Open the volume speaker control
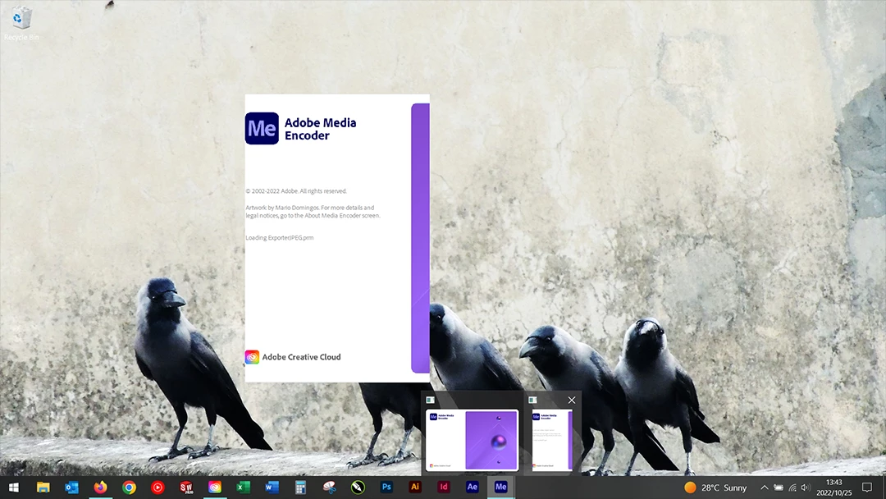This screenshot has width=886, height=499. (806, 488)
